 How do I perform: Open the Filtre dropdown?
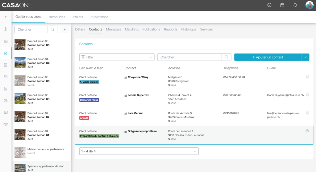[117, 57]
